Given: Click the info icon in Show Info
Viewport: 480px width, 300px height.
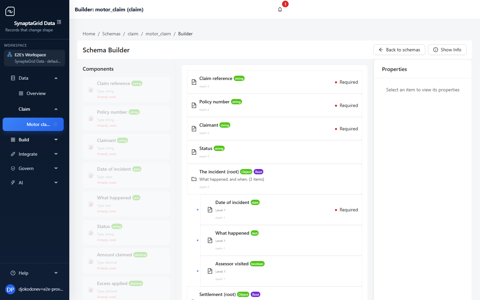Looking at the screenshot, I should [x=436, y=50].
